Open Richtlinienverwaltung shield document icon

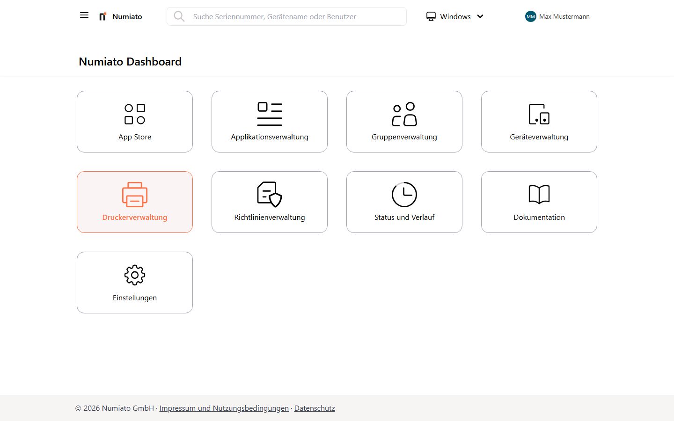point(270,195)
